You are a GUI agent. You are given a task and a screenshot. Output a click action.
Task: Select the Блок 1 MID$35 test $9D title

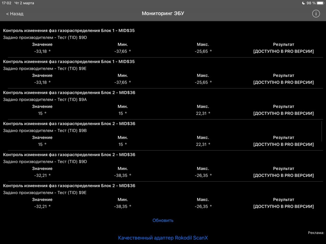(69, 31)
